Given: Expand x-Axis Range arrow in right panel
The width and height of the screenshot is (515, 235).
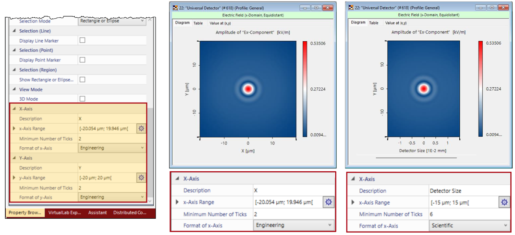Looking at the screenshot, I should click(x=354, y=202).
